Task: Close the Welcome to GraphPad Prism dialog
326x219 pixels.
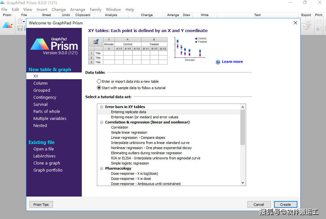Action: point(296,23)
